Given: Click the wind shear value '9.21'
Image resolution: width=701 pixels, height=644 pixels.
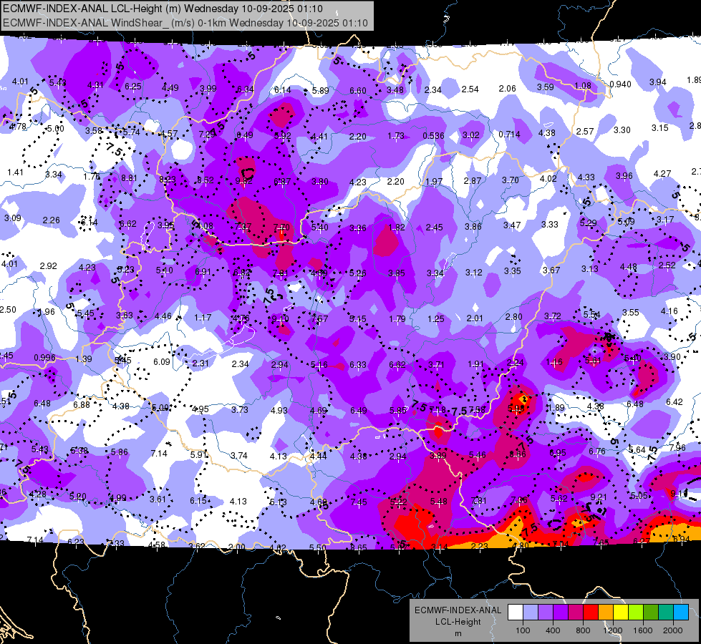Looking at the screenshot, I should pyautogui.click(x=599, y=497).
